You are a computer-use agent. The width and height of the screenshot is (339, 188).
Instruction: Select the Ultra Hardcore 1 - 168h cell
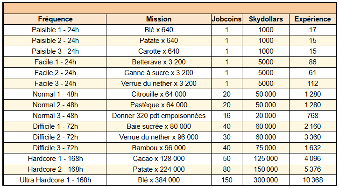pos(55,180)
